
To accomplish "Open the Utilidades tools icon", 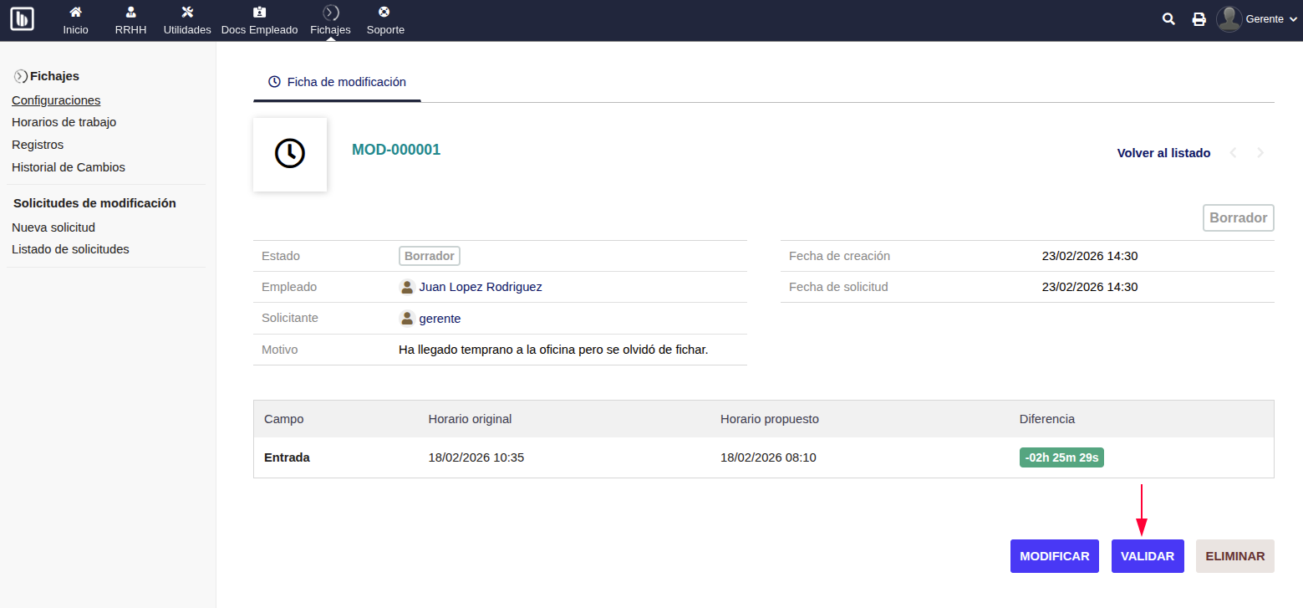I will 187,13.
